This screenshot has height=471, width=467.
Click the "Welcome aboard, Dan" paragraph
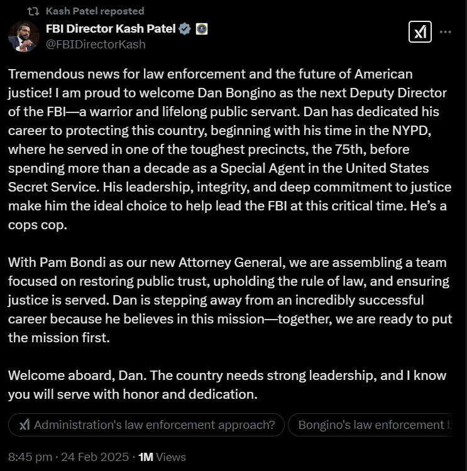point(228,385)
